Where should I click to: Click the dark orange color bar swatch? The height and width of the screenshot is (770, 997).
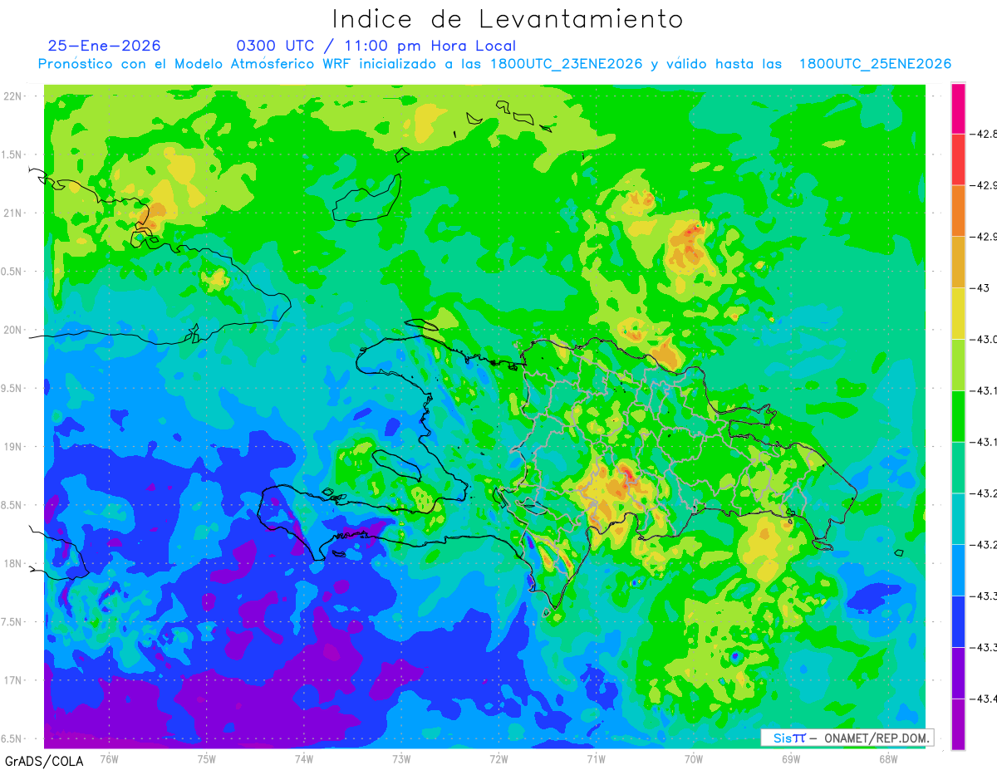(x=958, y=211)
